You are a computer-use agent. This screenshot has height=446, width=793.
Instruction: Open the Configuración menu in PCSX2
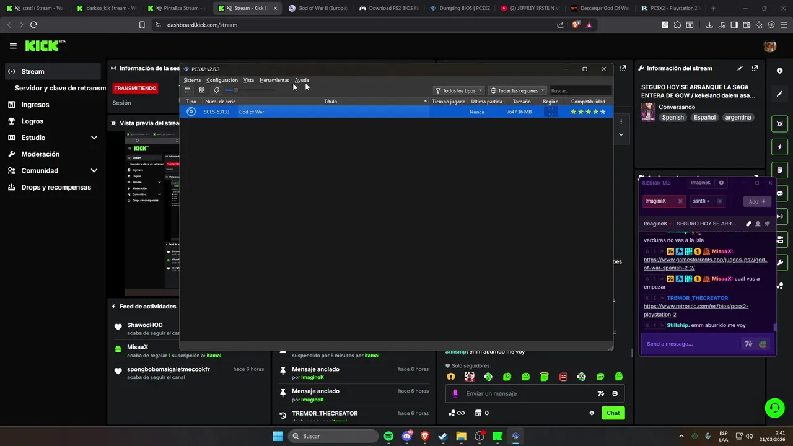tap(222, 80)
